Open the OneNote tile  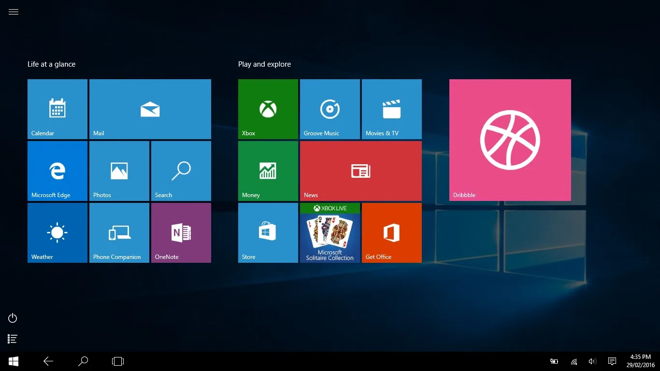pos(181,233)
